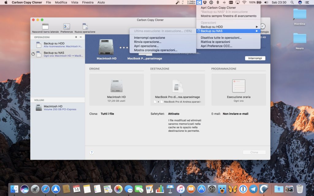Click Mostra cronologia operazioni in the submenu
The image size is (314, 196).
(x=163, y=50)
